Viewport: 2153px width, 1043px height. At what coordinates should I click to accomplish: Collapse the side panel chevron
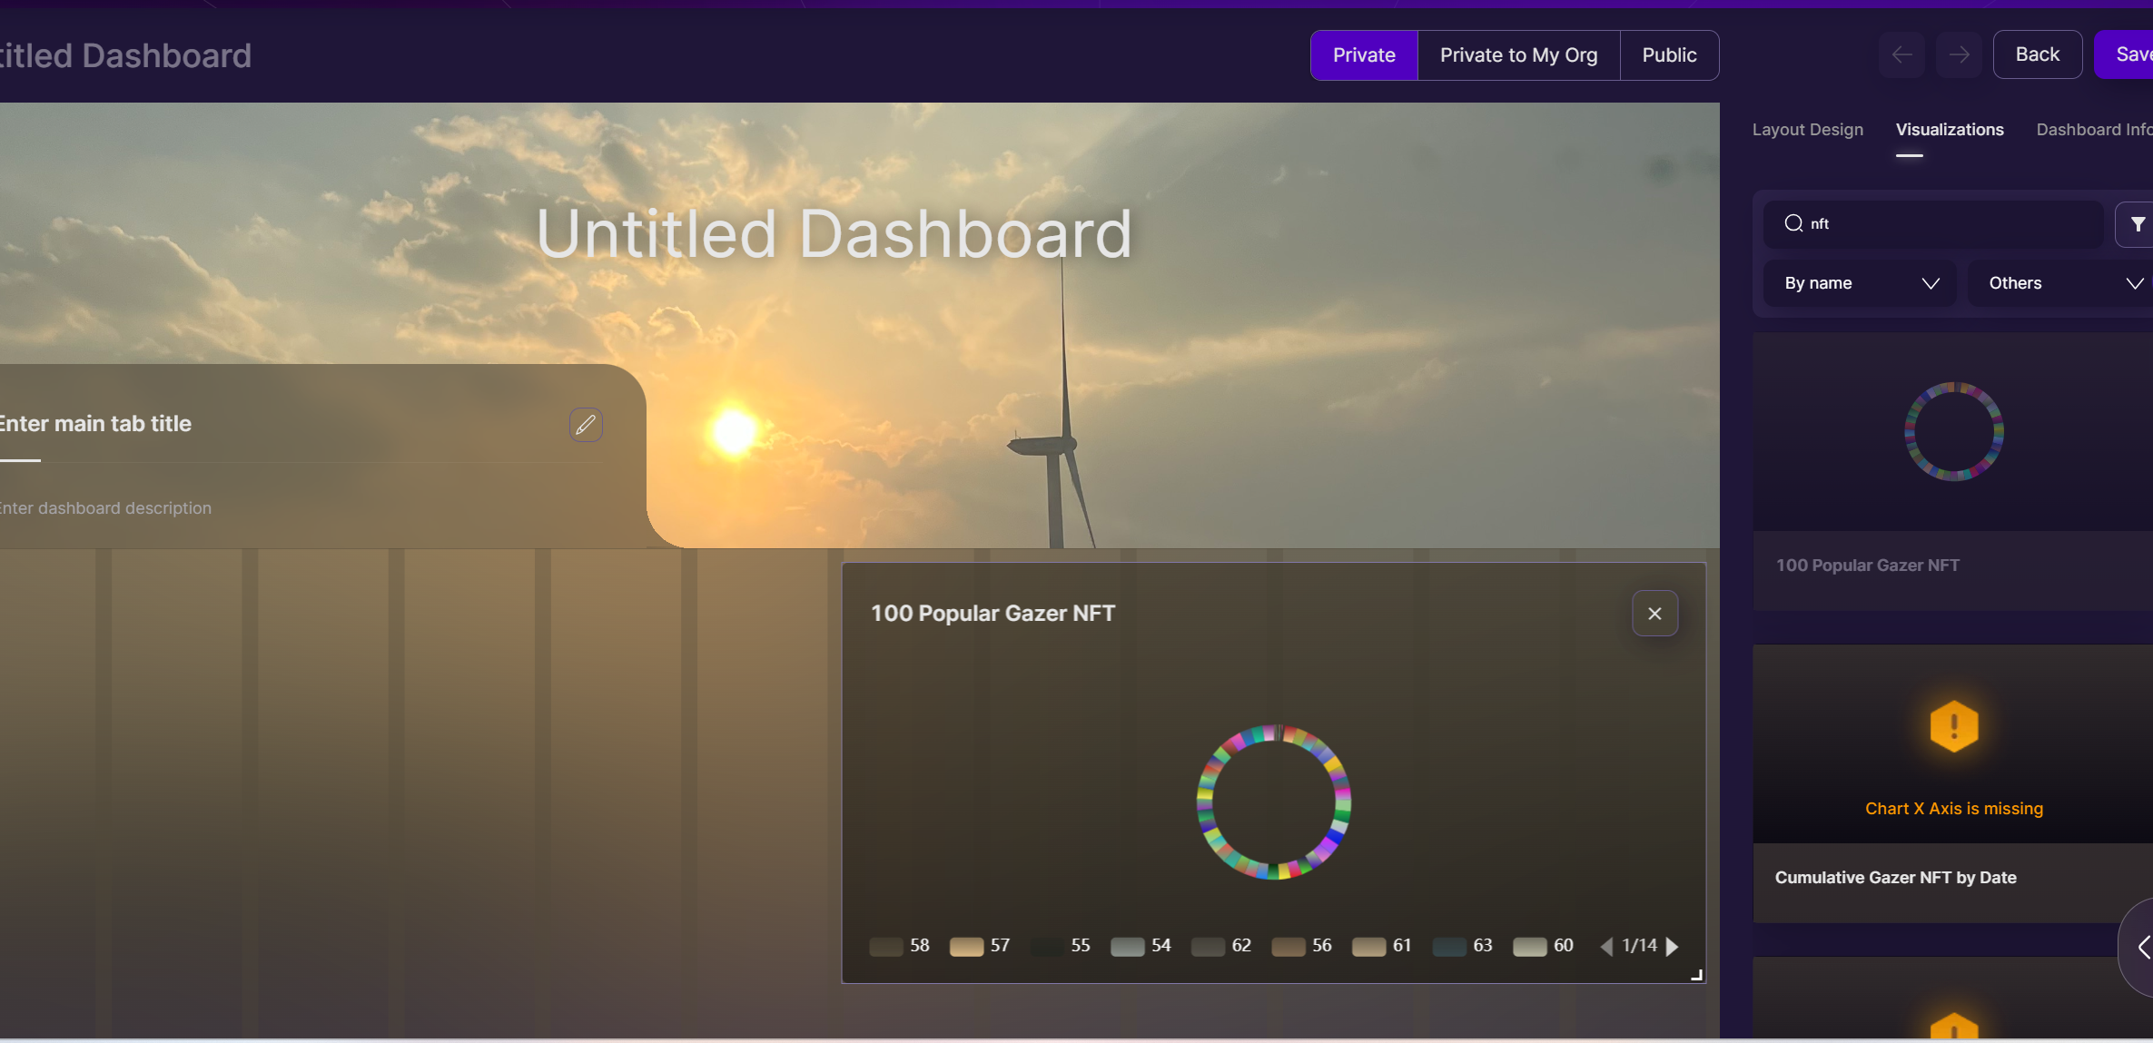click(2143, 948)
